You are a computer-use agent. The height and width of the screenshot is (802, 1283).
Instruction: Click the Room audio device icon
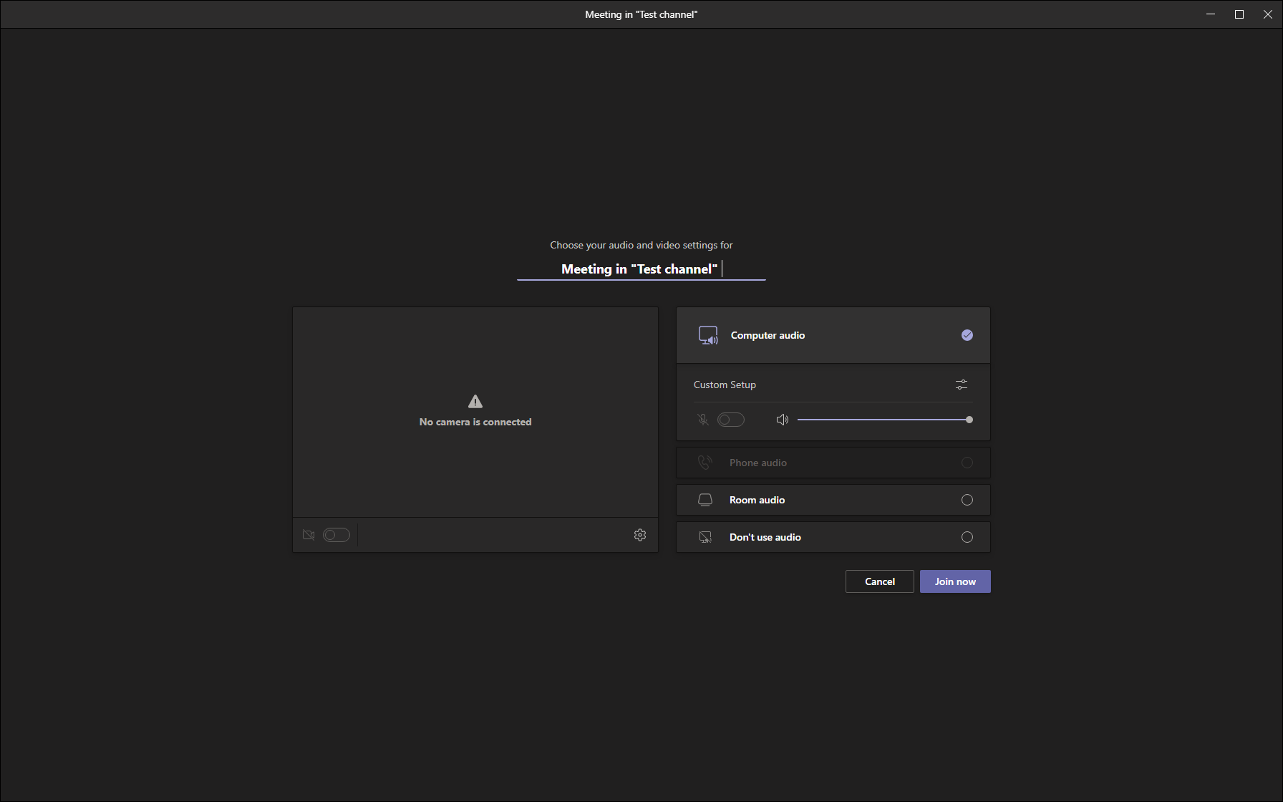tap(705, 500)
